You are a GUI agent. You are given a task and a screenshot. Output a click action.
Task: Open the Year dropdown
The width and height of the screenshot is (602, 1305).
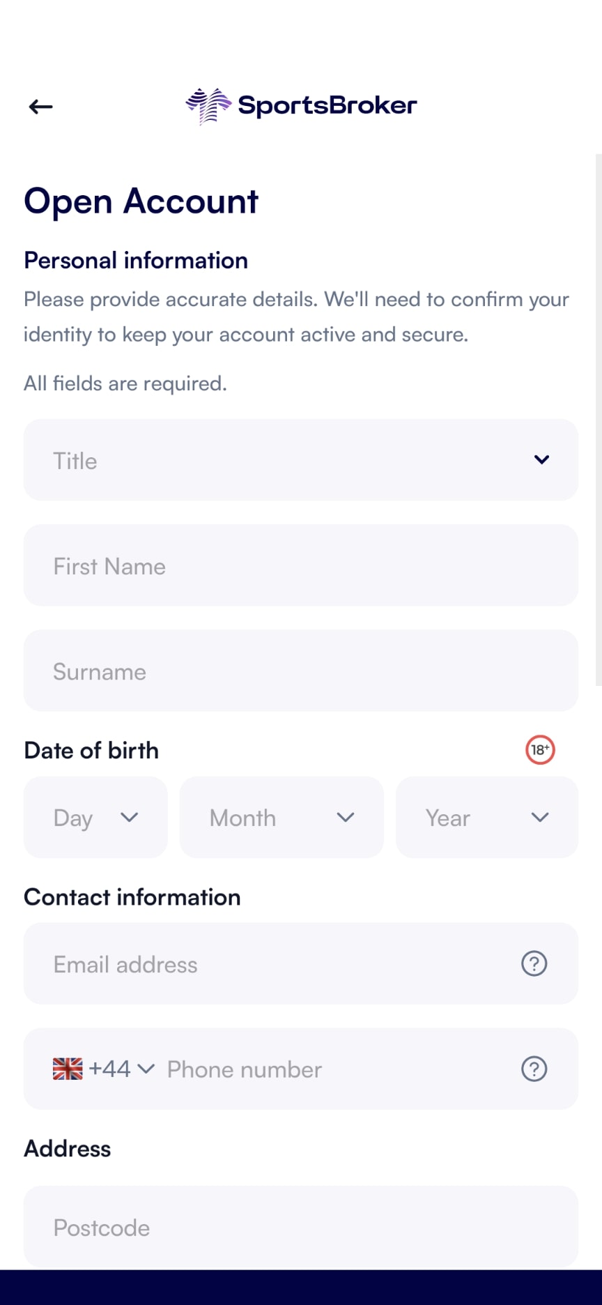click(x=486, y=817)
